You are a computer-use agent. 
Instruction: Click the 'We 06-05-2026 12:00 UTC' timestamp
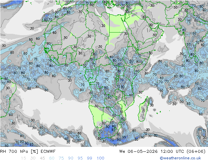coord(152,151)
